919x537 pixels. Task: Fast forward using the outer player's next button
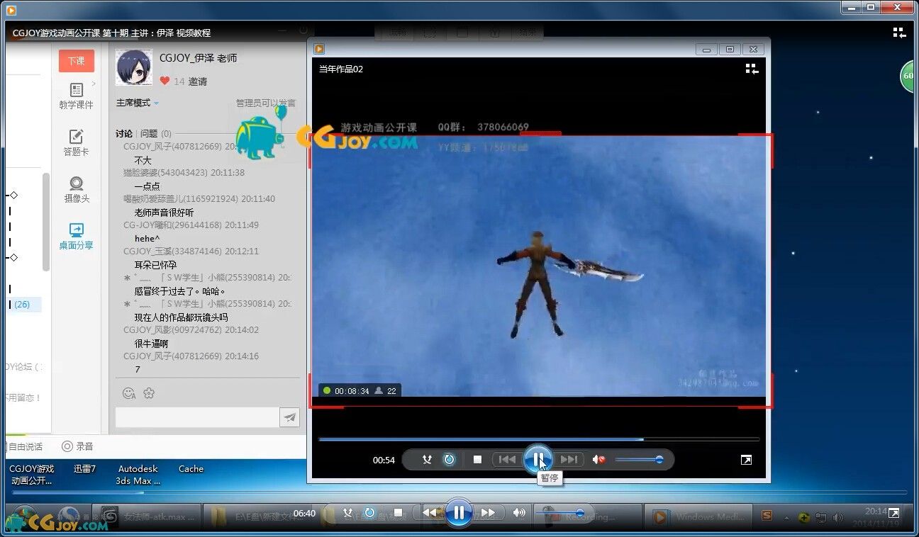[x=489, y=512]
